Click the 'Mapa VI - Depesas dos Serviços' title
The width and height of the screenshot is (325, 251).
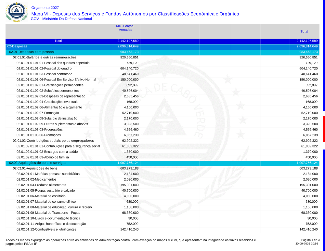click(x=135, y=14)
